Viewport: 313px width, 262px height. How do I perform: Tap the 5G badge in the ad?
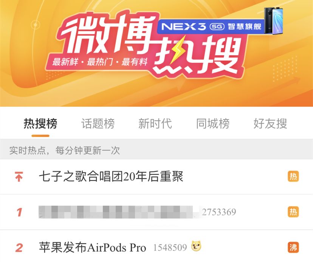217,26
